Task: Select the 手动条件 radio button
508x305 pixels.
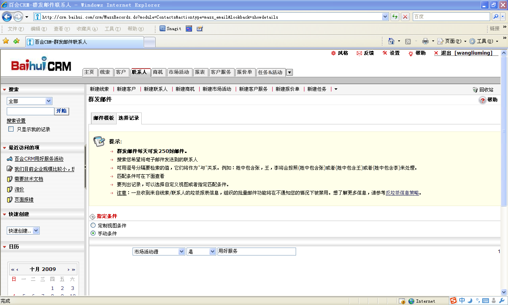Action: (x=93, y=233)
